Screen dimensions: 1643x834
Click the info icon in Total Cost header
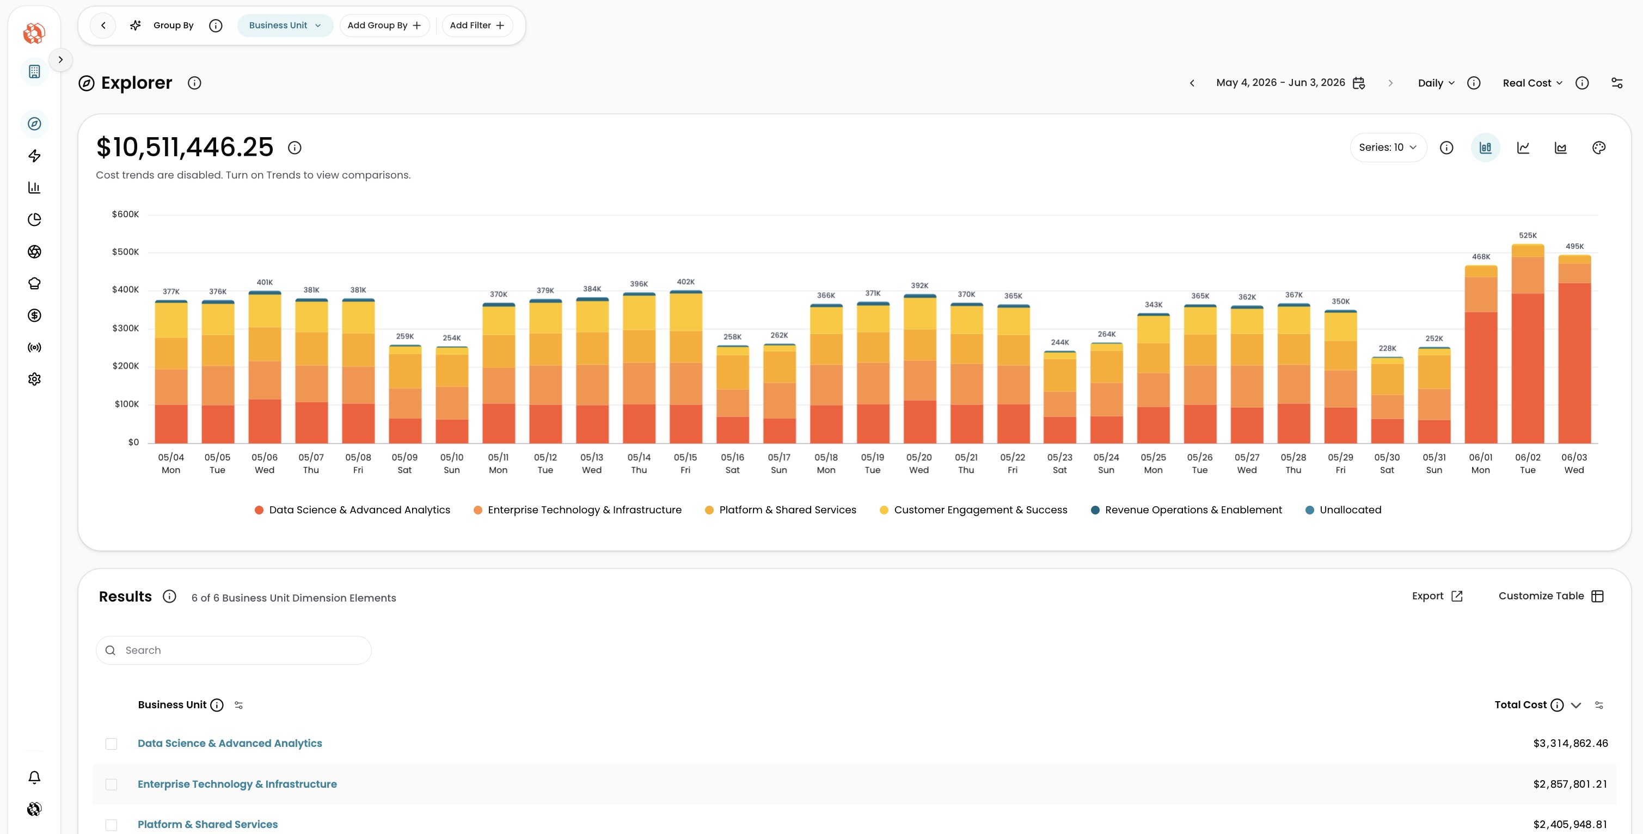coord(1557,704)
